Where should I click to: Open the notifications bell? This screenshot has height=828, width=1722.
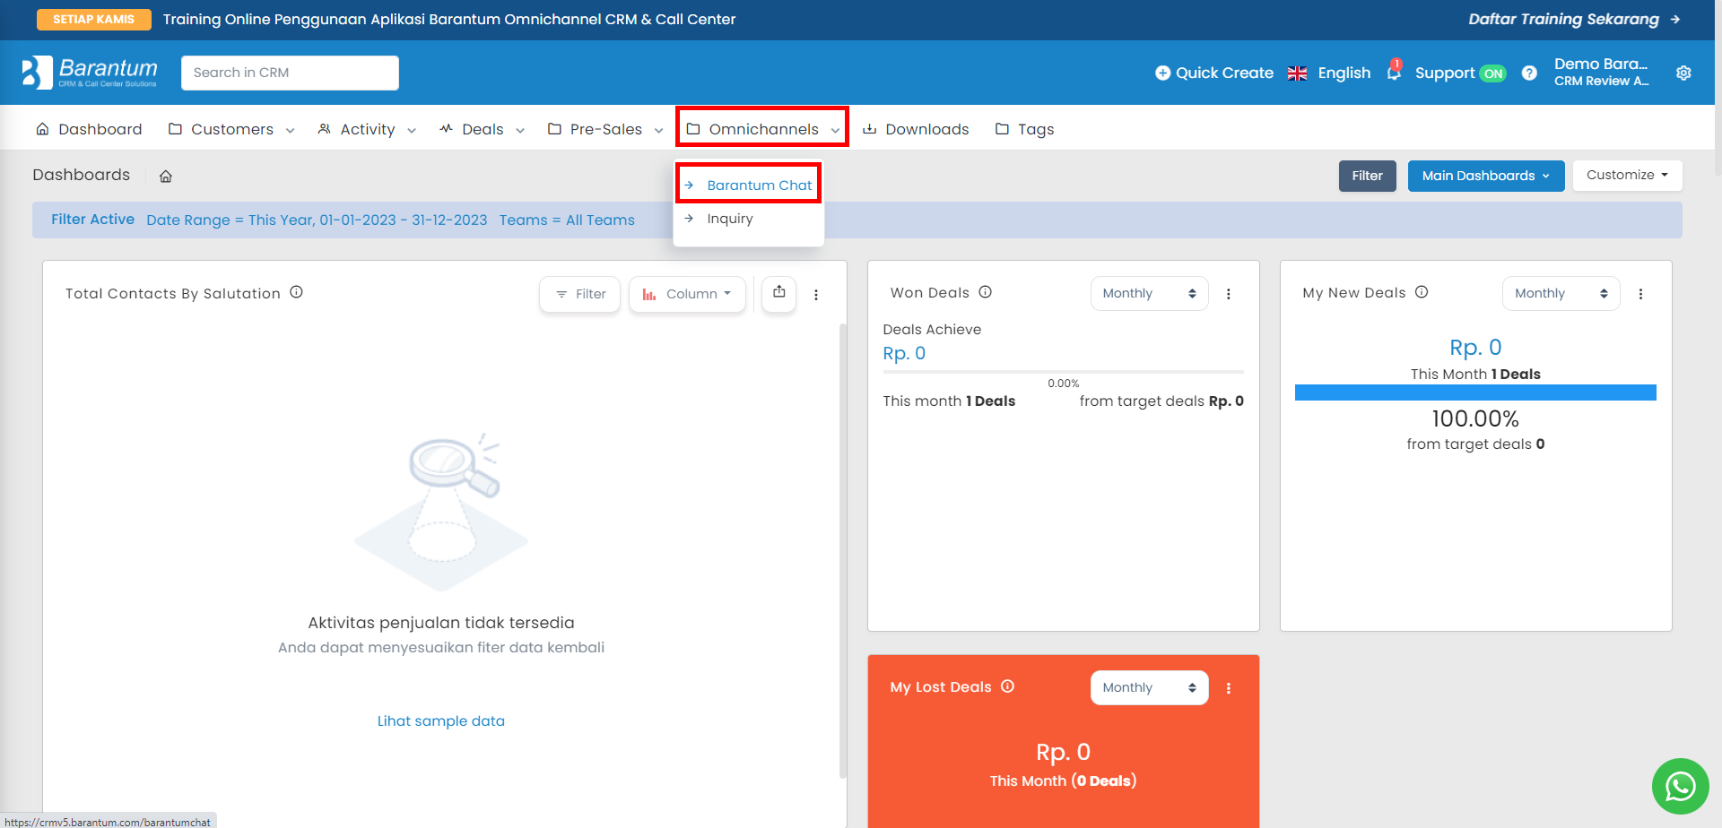coord(1393,72)
